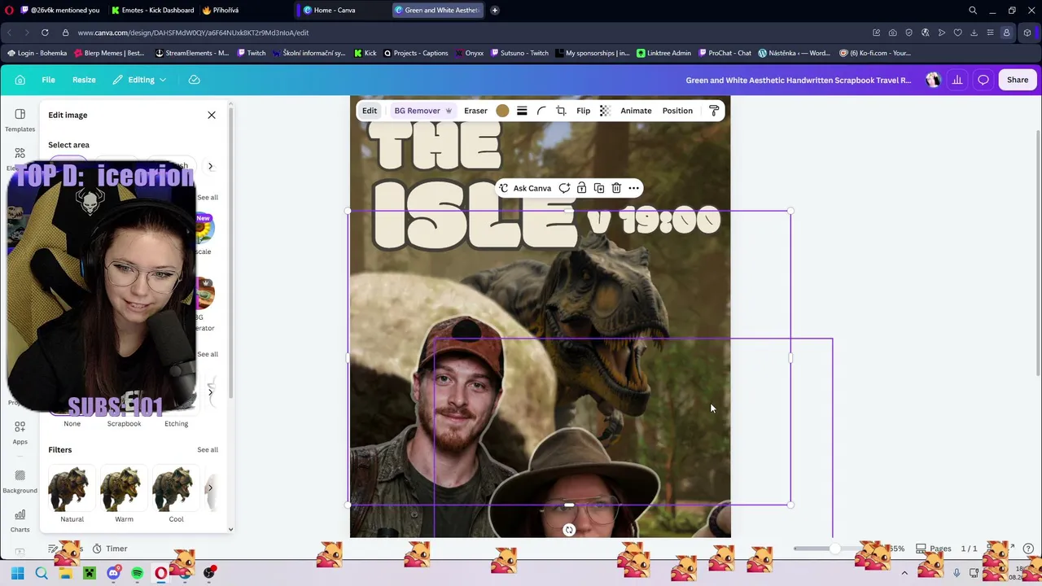
Task: Click the cloud save status icon
Action: (194, 80)
